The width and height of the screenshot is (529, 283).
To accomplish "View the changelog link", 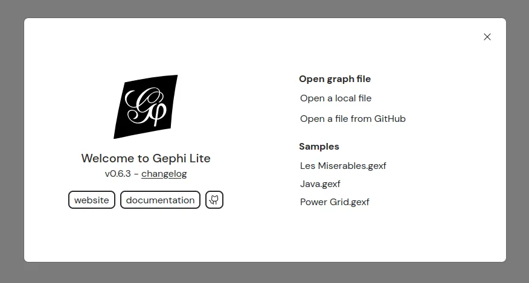I will click(x=164, y=174).
